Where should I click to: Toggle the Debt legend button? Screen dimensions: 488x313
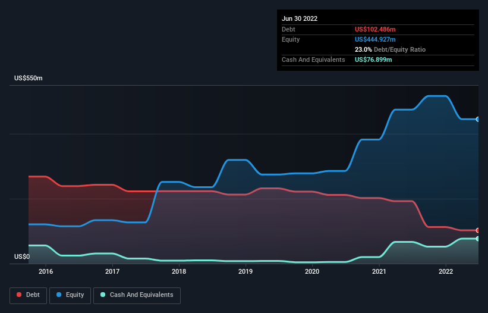[x=28, y=295]
